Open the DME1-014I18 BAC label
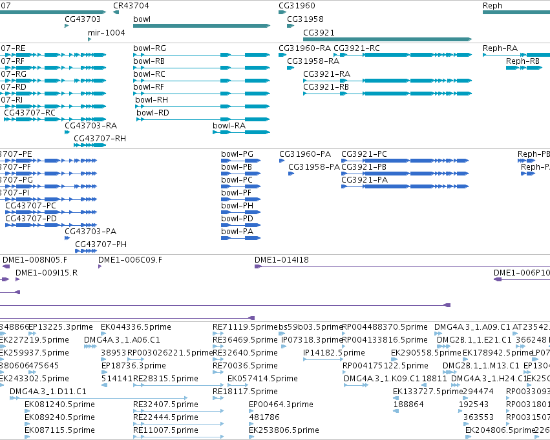This screenshot has height=440, width=550. click(282, 260)
